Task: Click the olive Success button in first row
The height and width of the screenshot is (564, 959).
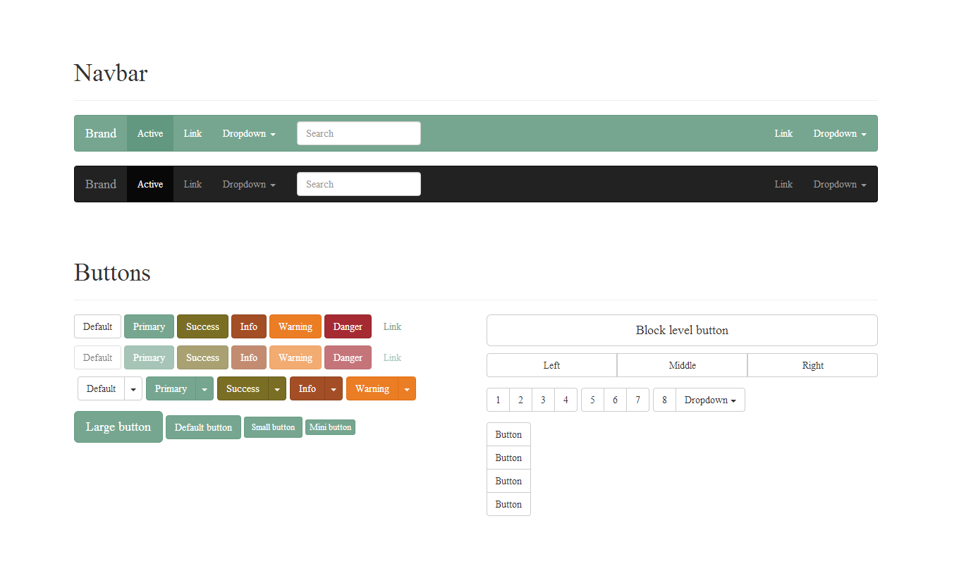Action: coord(202,326)
